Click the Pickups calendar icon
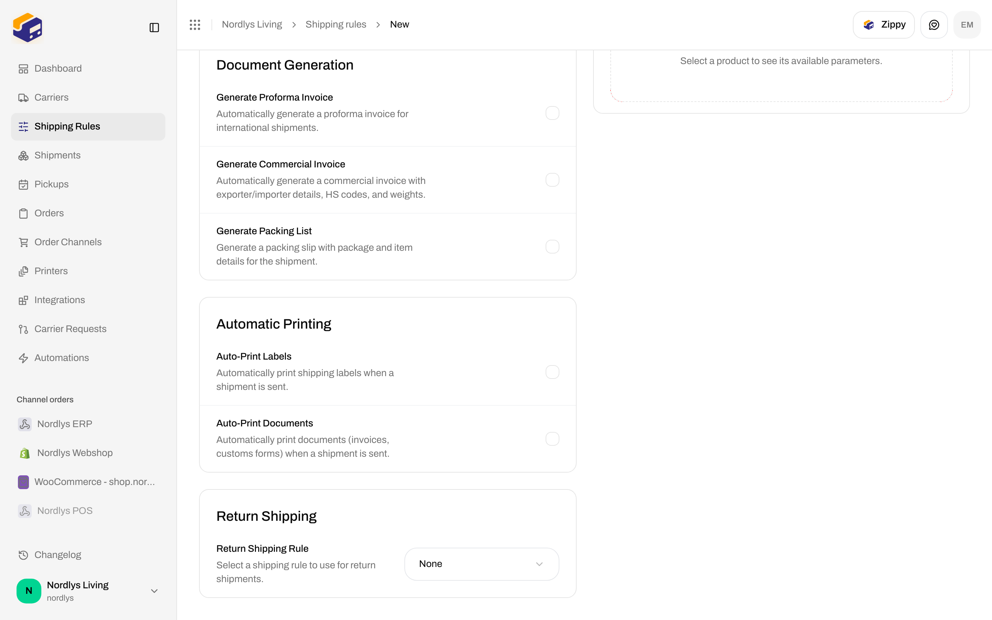 pos(23,185)
